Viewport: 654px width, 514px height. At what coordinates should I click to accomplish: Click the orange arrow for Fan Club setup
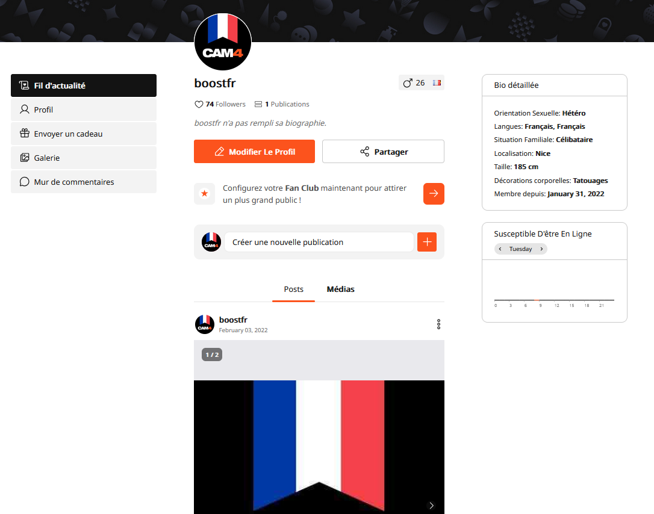point(434,193)
